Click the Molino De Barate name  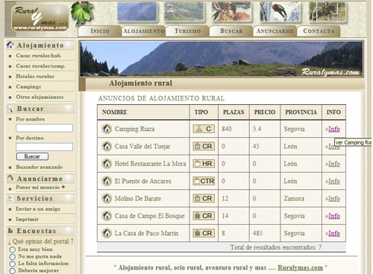(138, 198)
